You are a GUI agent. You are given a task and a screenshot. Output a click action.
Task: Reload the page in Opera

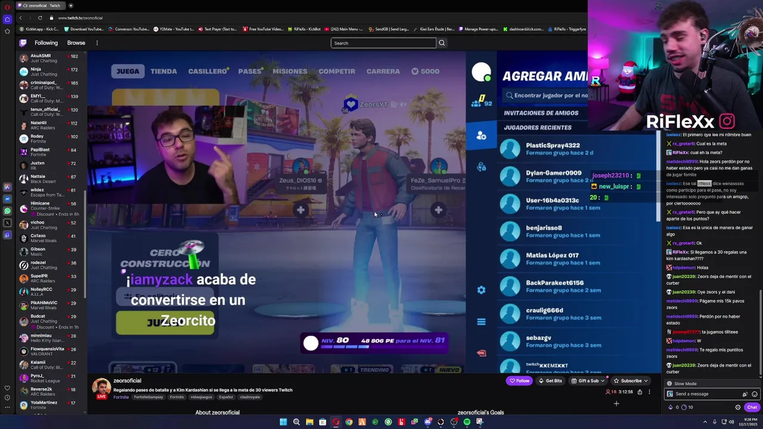pos(40,18)
